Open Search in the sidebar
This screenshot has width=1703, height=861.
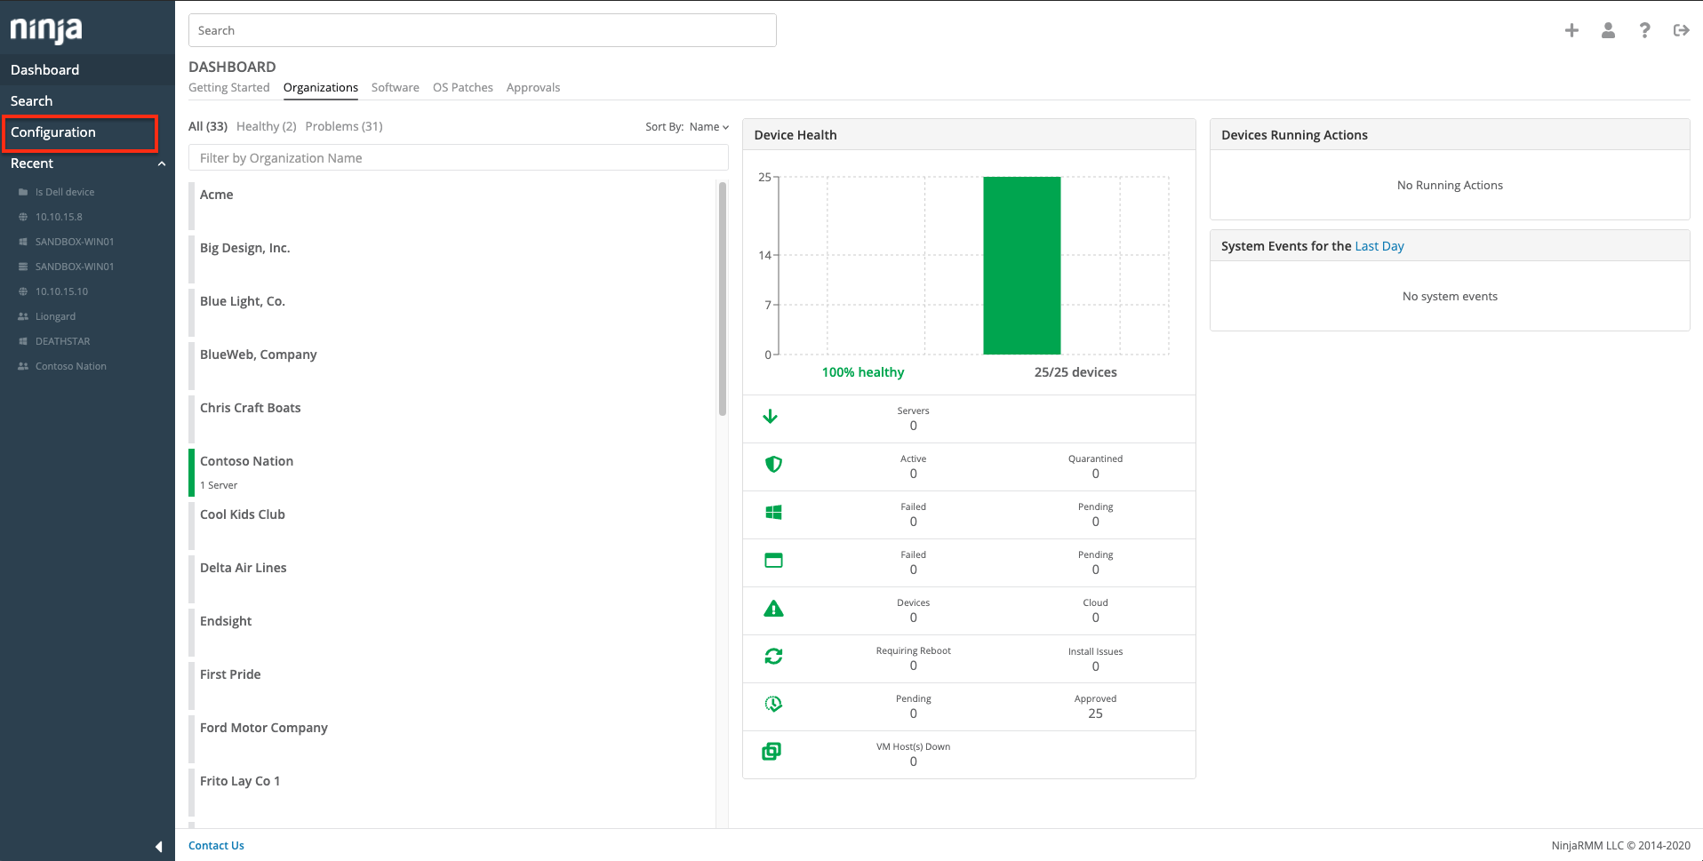(87, 100)
